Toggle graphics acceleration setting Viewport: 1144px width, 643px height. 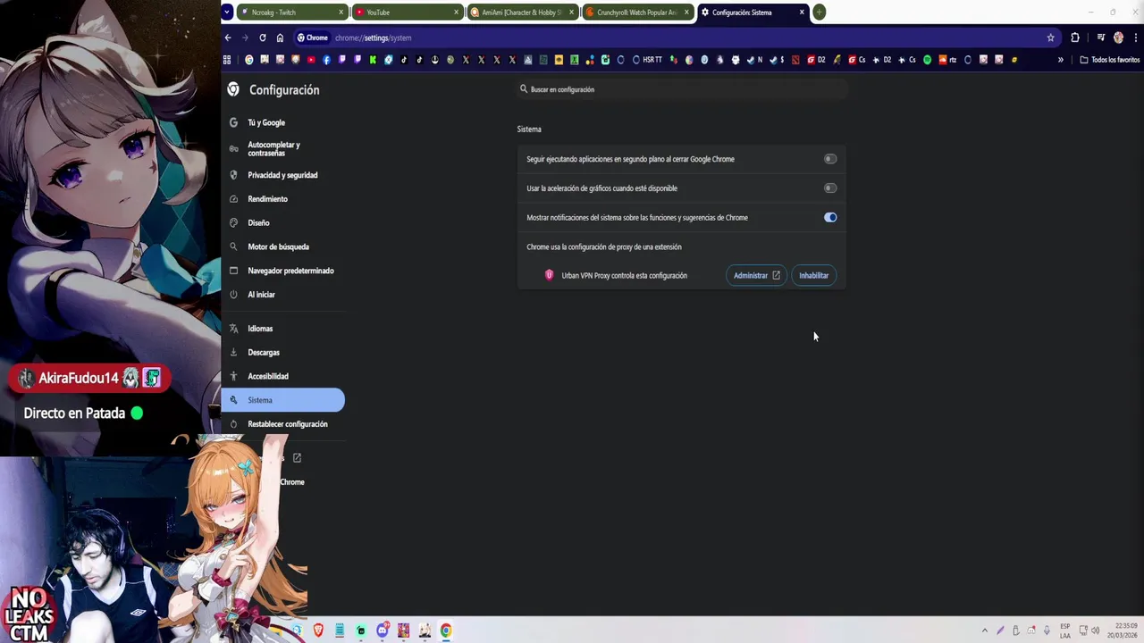coord(830,188)
